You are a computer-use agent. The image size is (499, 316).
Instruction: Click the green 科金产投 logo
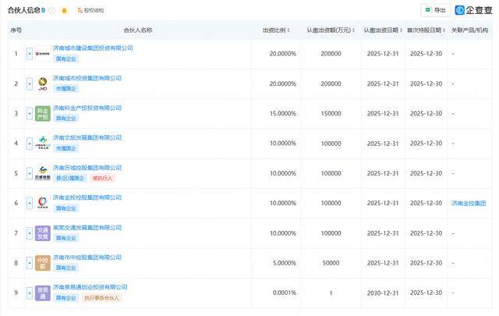[43, 113]
